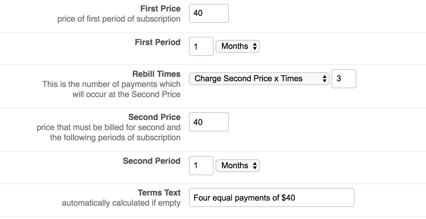The image size is (426, 219).
Task: Focus the Terms Text input box
Action: [271, 198]
